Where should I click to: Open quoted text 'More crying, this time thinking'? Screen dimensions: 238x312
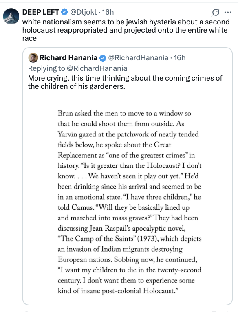coord(125,82)
